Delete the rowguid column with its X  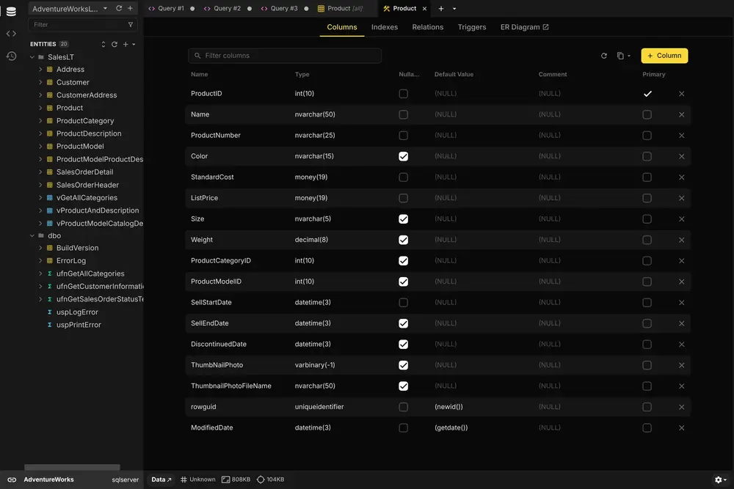pyautogui.click(x=682, y=407)
